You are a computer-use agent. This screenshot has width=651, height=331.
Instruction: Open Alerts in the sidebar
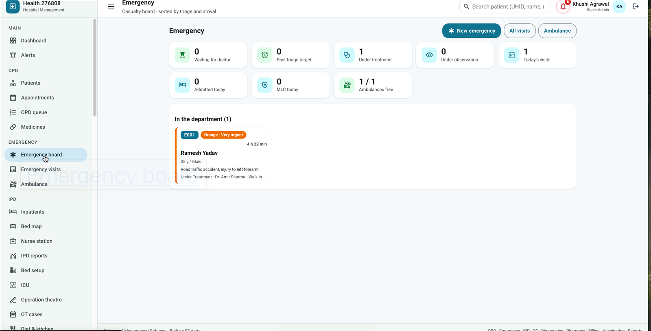pyautogui.click(x=46, y=55)
